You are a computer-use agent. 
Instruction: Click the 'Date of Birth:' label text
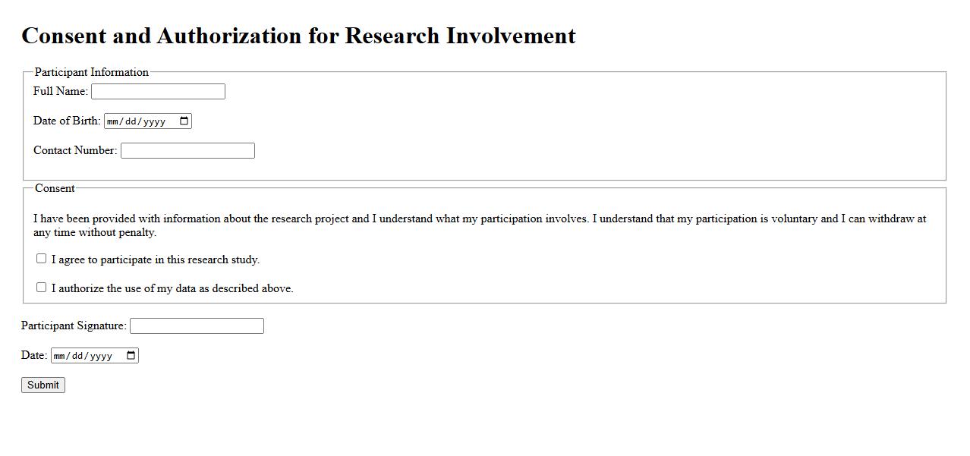coord(67,121)
